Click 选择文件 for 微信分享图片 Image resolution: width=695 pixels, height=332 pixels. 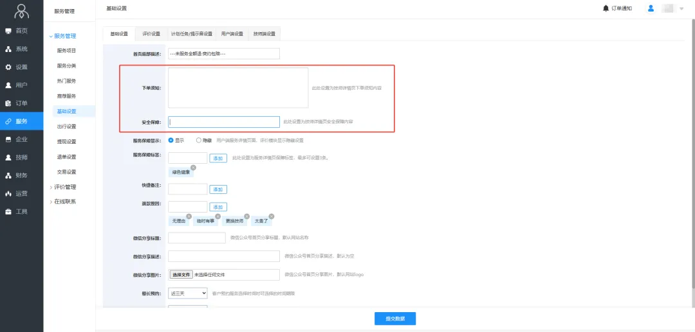pos(181,275)
